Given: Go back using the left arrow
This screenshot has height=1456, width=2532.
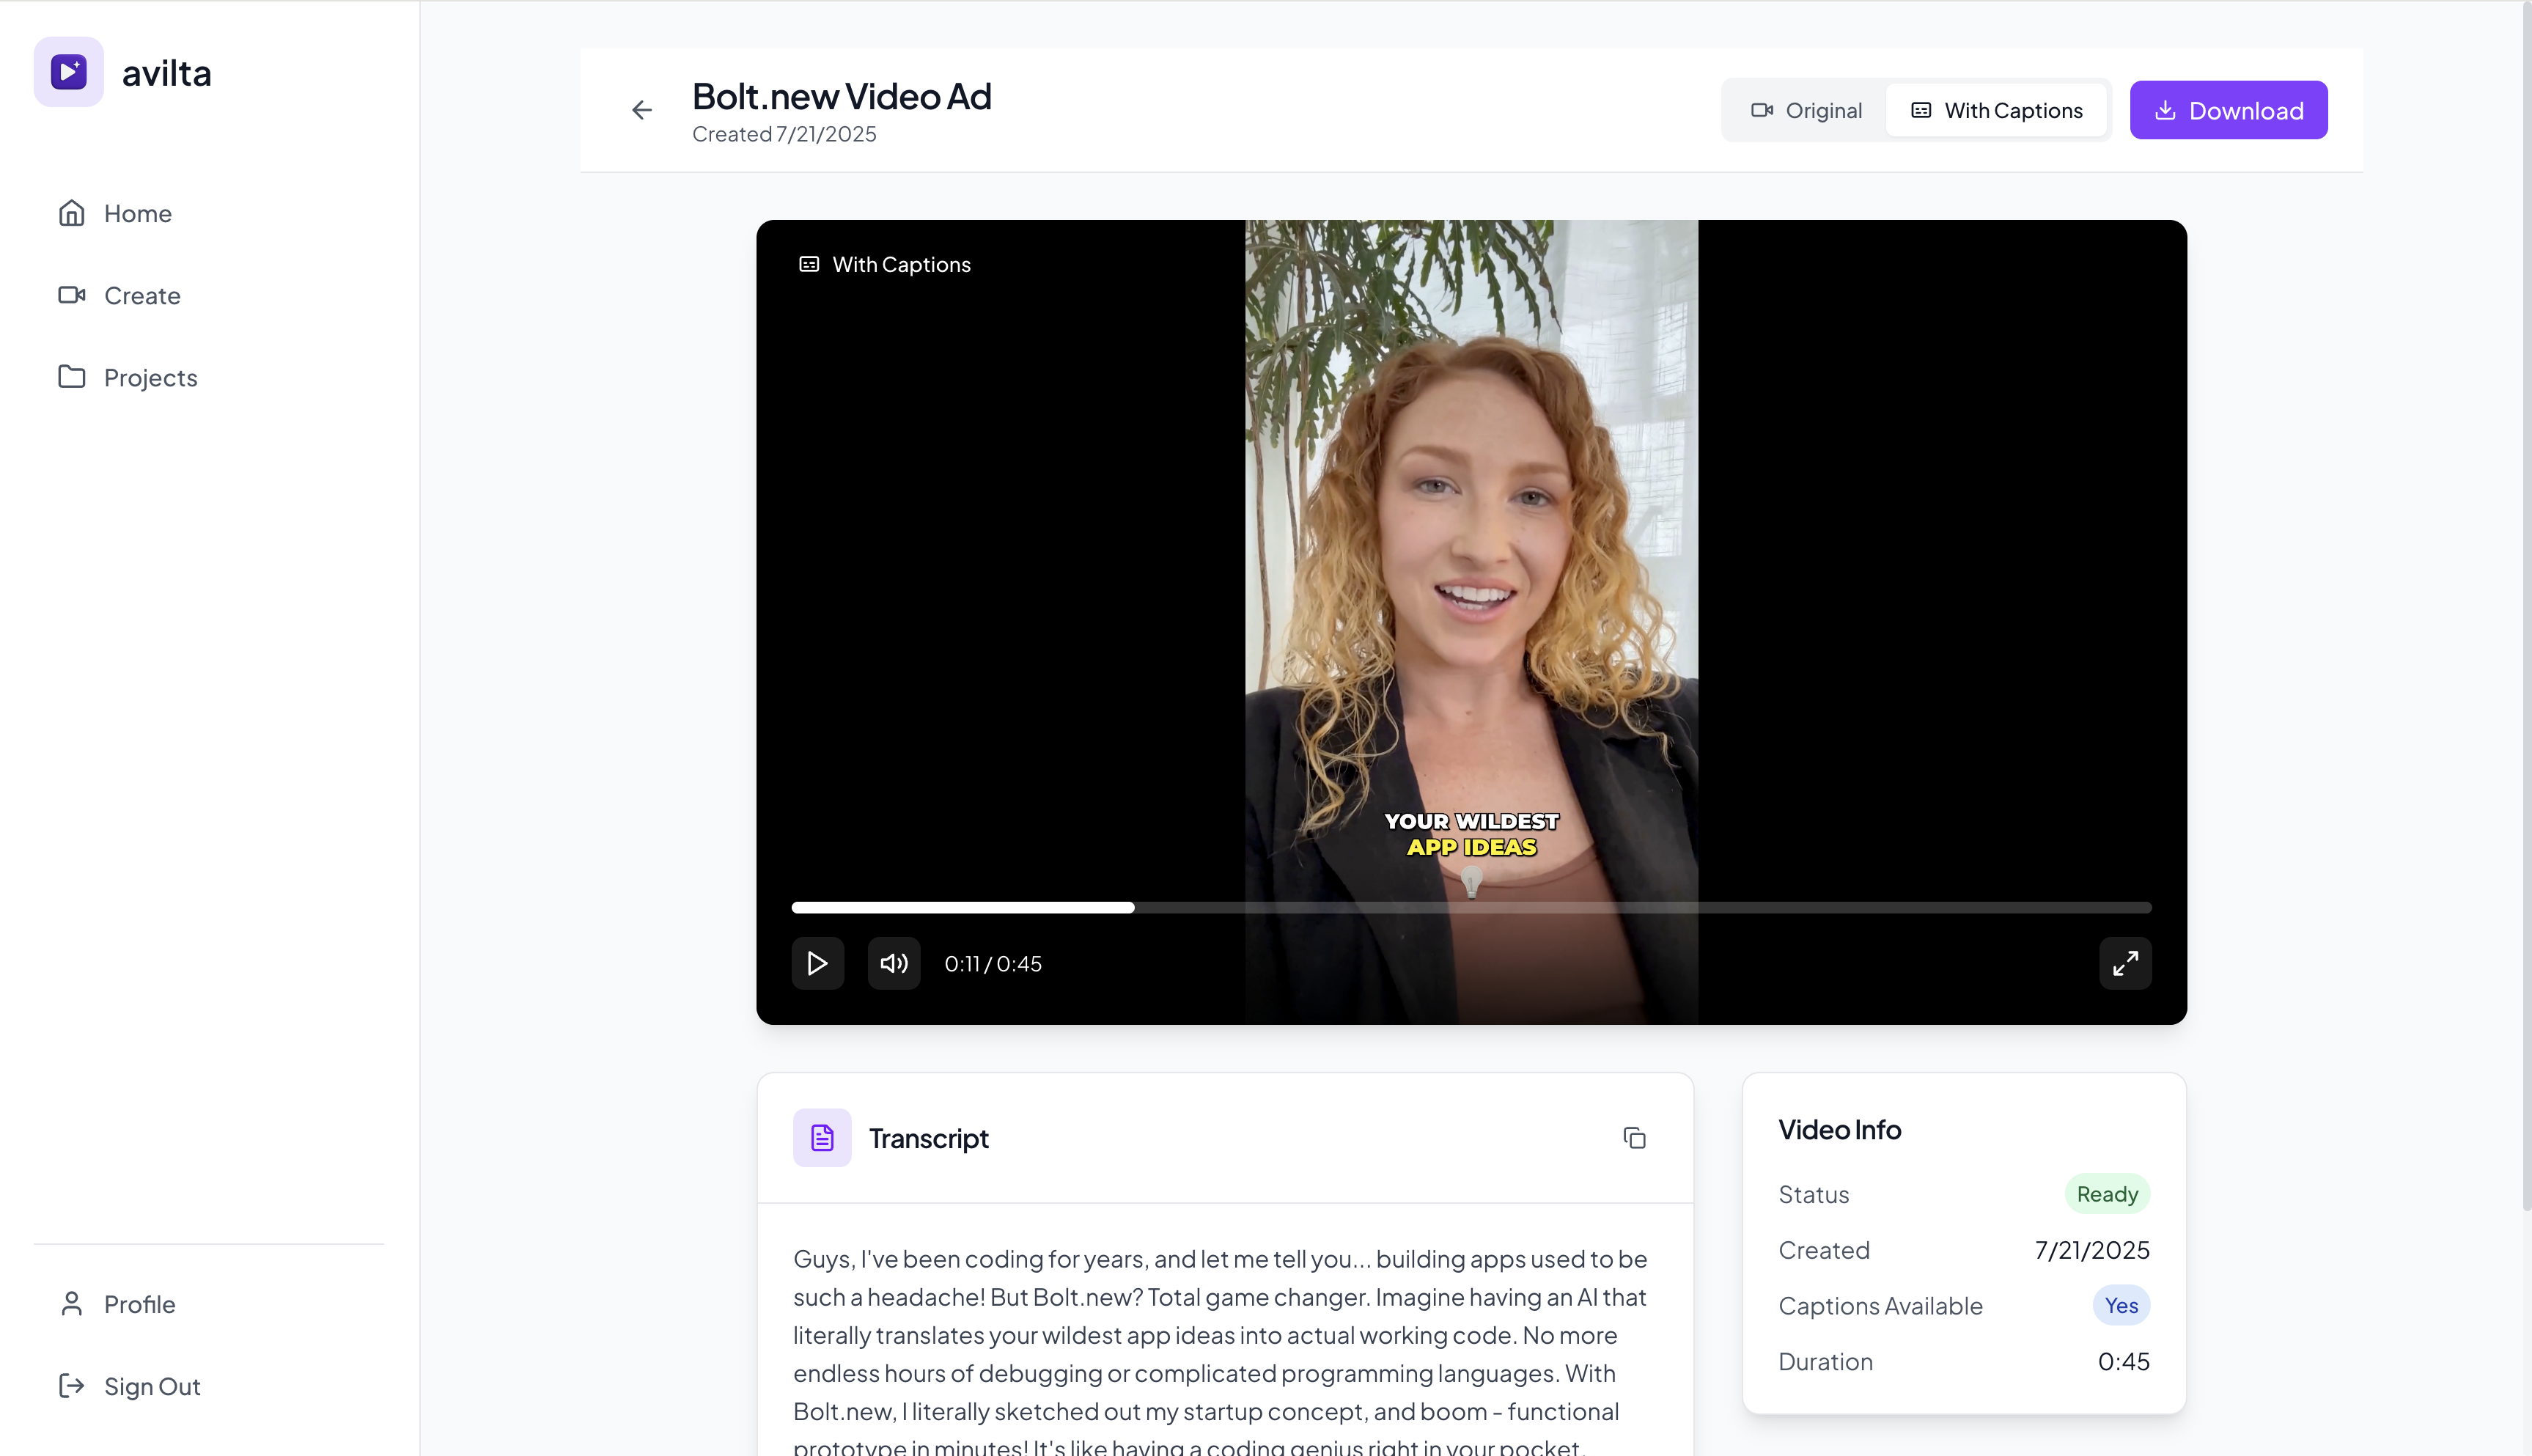Looking at the screenshot, I should click(x=641, y=110).
